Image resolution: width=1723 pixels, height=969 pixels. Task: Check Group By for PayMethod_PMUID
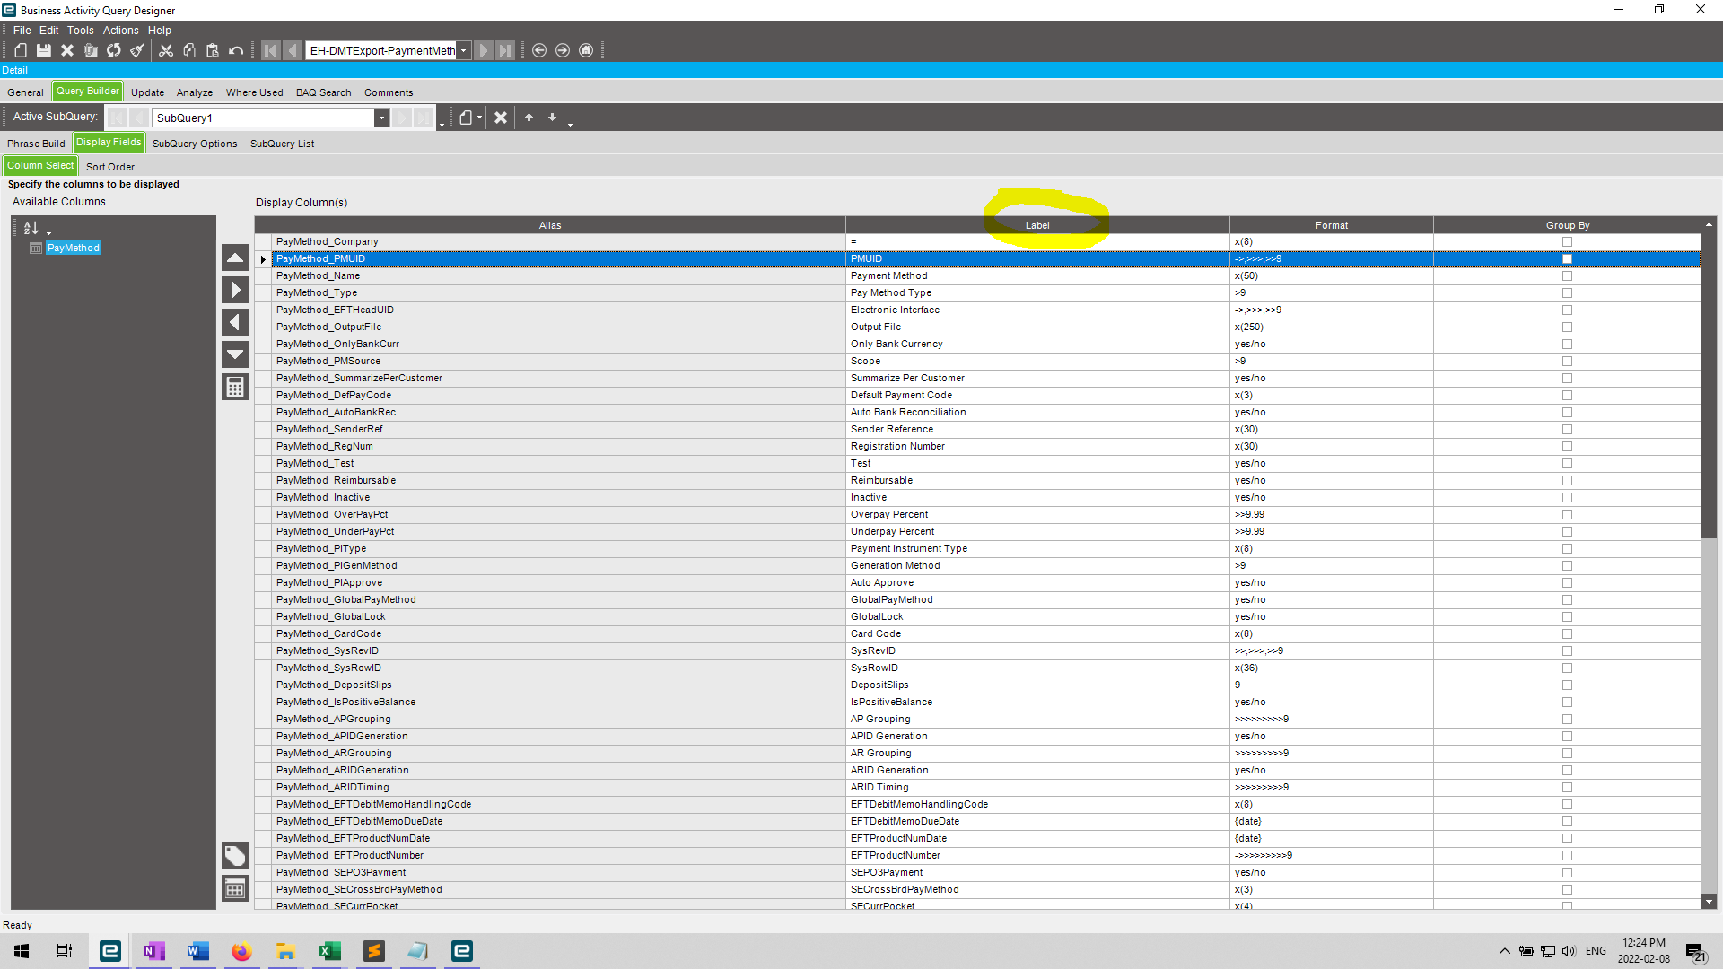point(1567,258)
